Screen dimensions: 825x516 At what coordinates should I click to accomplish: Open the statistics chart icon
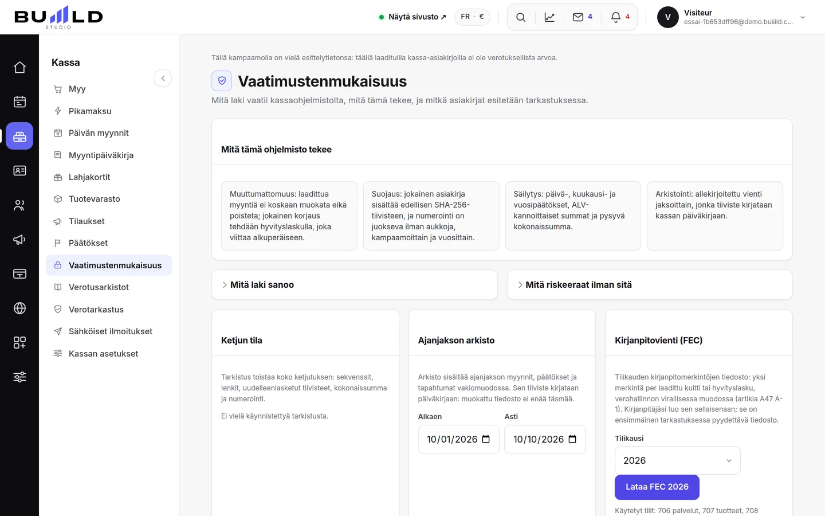[x=549, y=17]
